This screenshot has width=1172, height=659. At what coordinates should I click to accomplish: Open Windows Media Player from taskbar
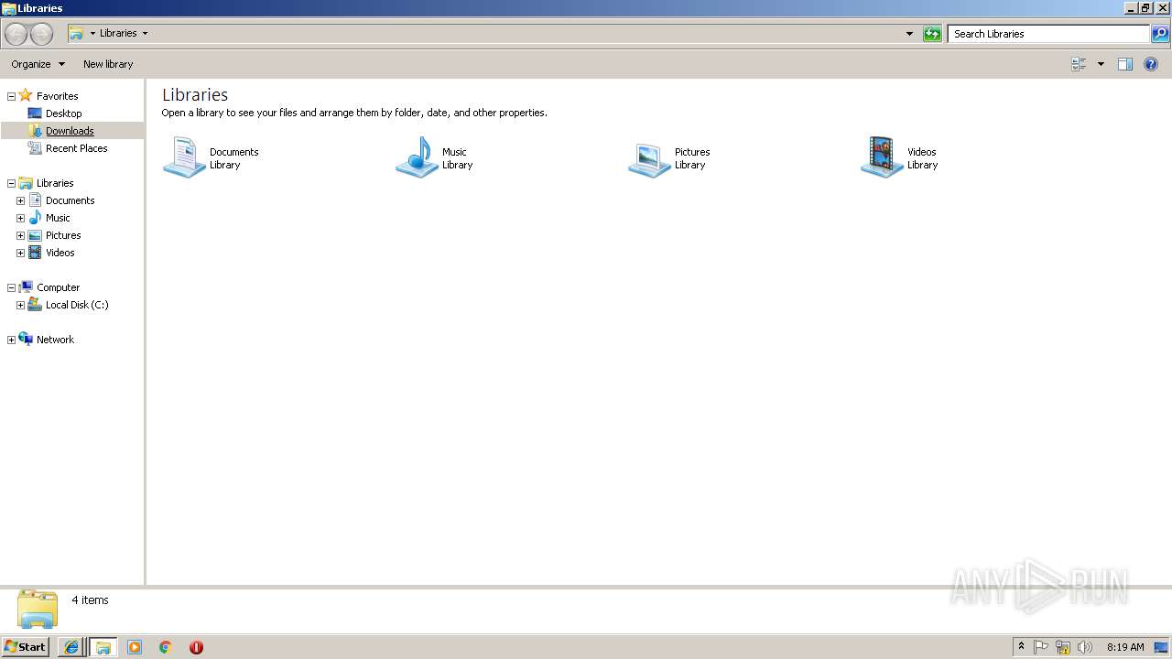pyautogui.click(x=135, y=647)
